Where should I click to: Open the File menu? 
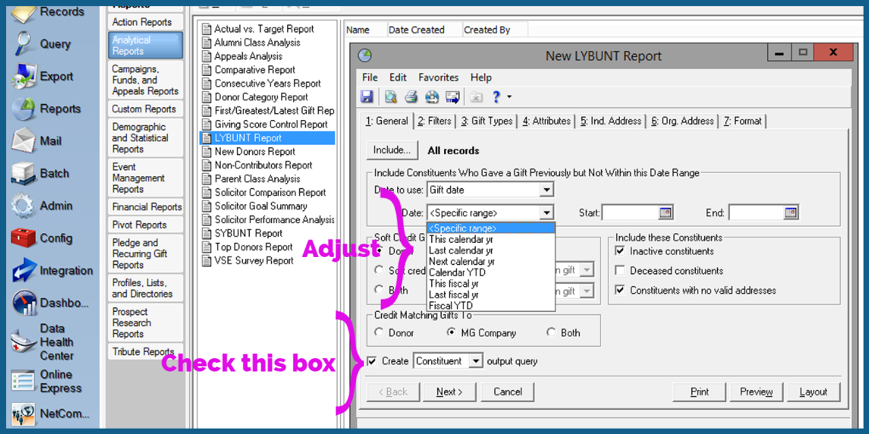click(370, 77)
